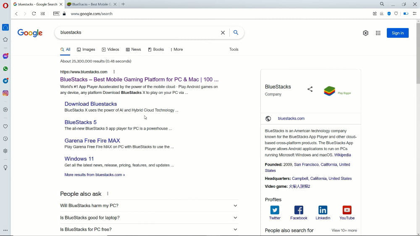Open History clock icon in sidebar
Screen dimensions: 420x236
tap(5, 139)
